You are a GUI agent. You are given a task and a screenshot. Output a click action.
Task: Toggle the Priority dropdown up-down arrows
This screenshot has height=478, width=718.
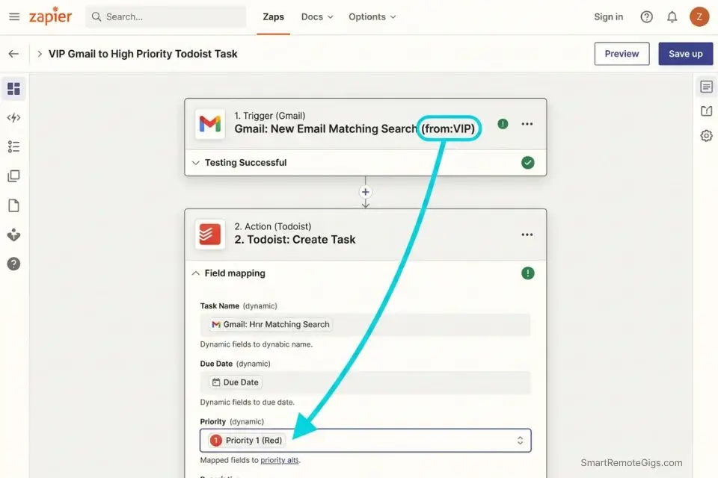tap(521, 441)
